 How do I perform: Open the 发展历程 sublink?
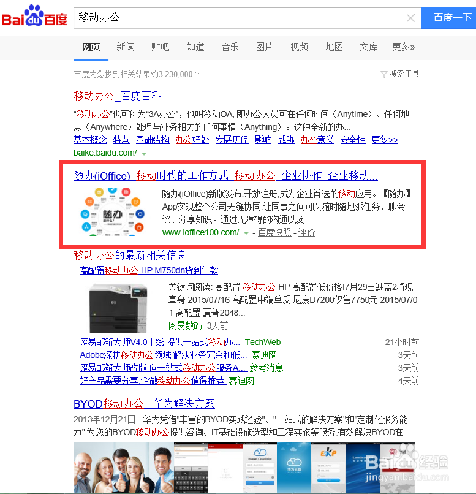point(232,140)
